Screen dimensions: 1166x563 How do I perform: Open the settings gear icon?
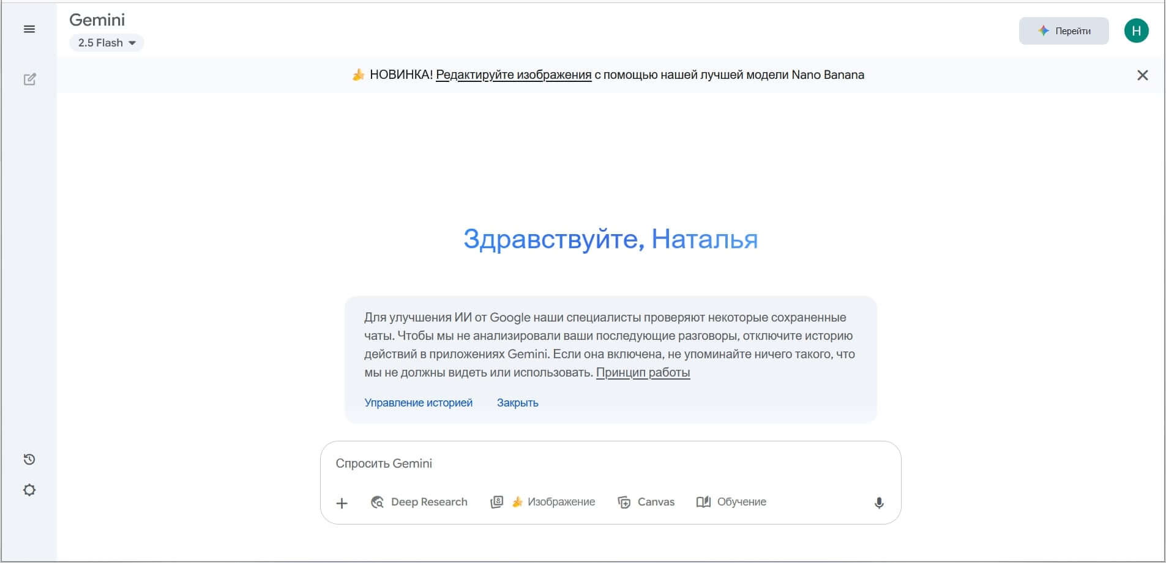(x=29, y=490)
